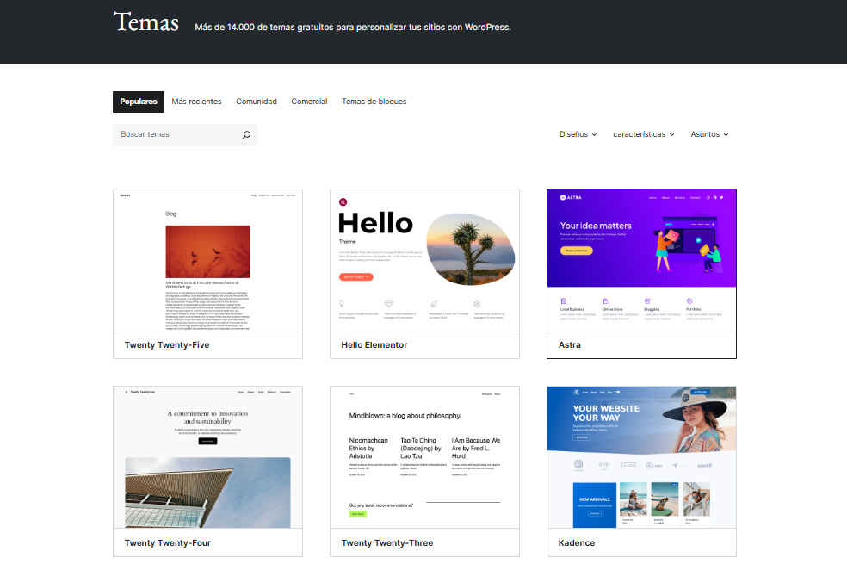The width and height of the screenshot is (847, 570).
Task: Focus the Buscar temas search field
Action: [185, 134]
